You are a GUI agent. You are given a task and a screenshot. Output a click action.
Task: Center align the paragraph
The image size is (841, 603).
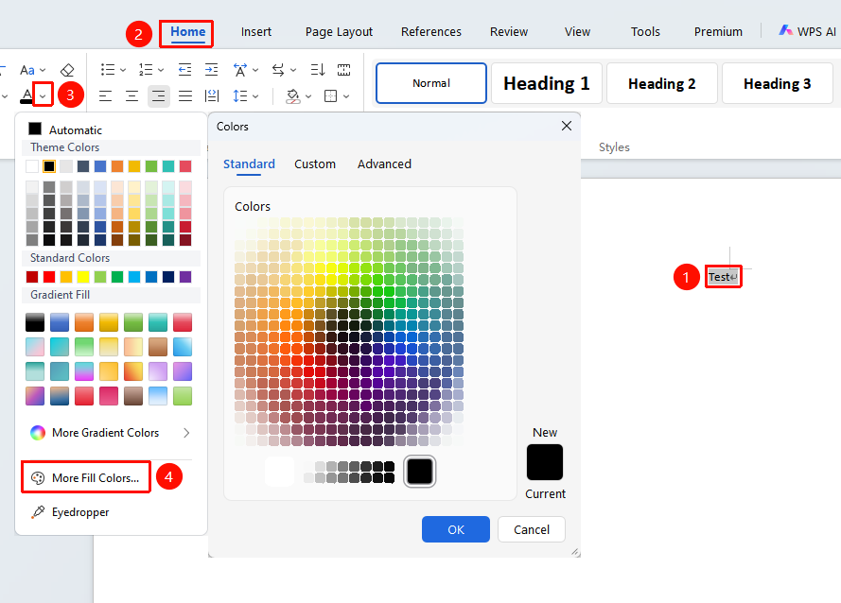tap(131, 96)
